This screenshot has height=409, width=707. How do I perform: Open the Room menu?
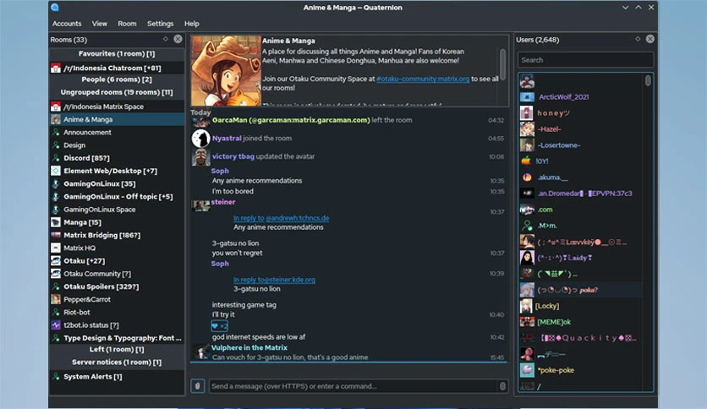(127, 24)
